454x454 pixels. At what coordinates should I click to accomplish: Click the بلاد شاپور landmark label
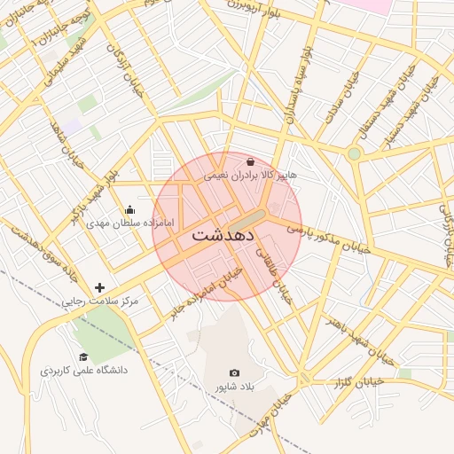(234, 387)
